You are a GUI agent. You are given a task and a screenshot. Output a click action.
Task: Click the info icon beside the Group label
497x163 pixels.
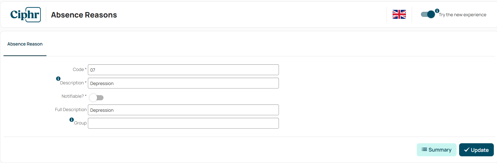(72, 120)
